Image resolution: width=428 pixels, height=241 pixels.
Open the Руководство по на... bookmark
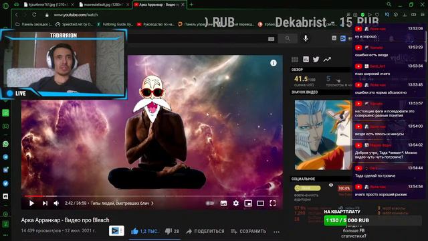point(156,24)
